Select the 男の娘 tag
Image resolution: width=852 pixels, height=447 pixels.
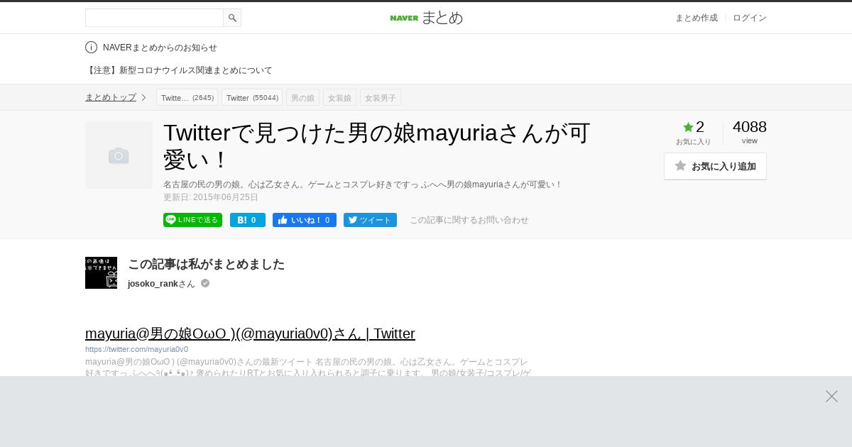302,97
